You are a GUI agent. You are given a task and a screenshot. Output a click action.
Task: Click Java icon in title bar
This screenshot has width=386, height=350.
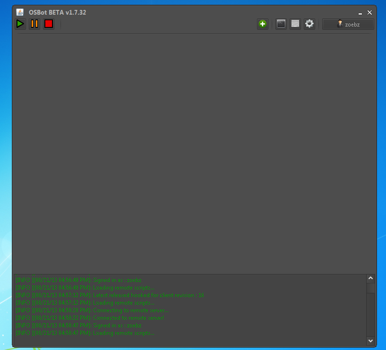coord(20,12)
